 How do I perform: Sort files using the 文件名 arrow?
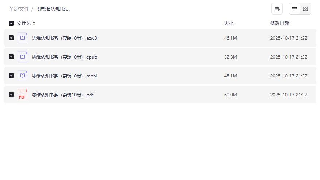pos(34,23)
